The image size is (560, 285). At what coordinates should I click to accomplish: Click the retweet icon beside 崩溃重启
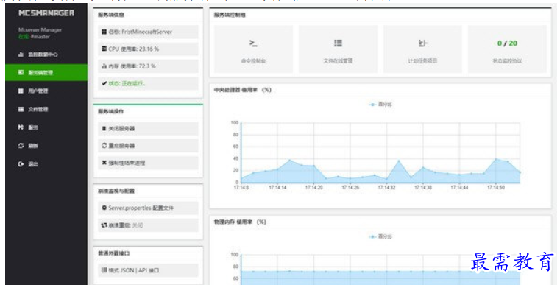click(x=104, y=225)
